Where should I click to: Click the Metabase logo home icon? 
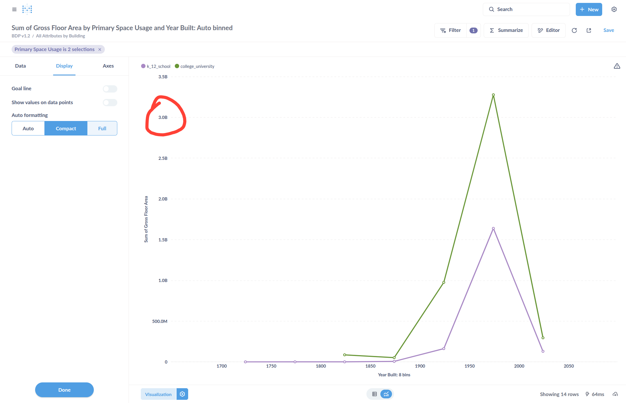27,9
